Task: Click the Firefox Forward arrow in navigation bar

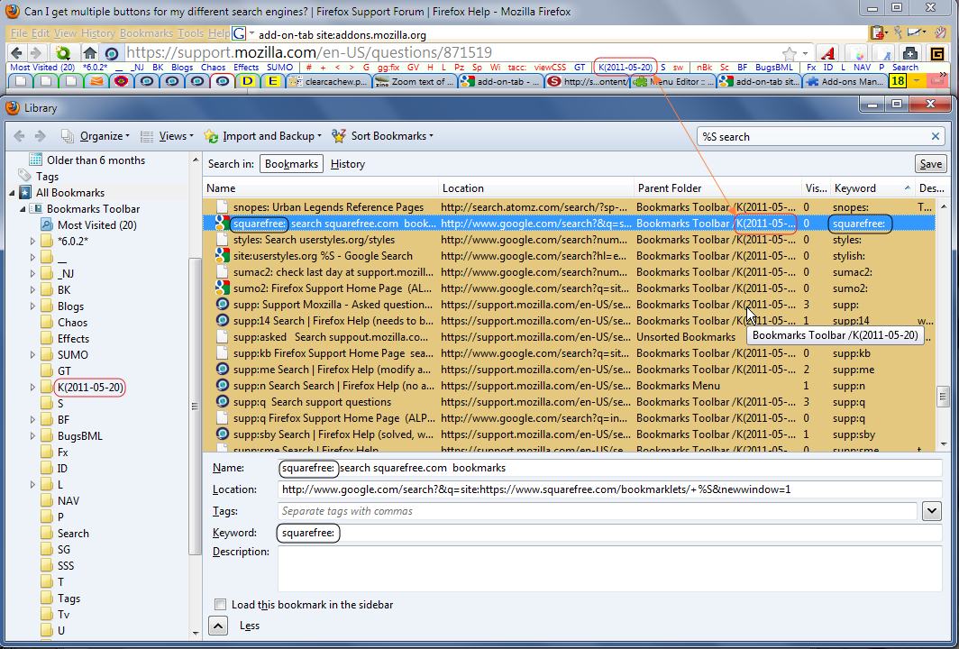Action: coord(36,53)
